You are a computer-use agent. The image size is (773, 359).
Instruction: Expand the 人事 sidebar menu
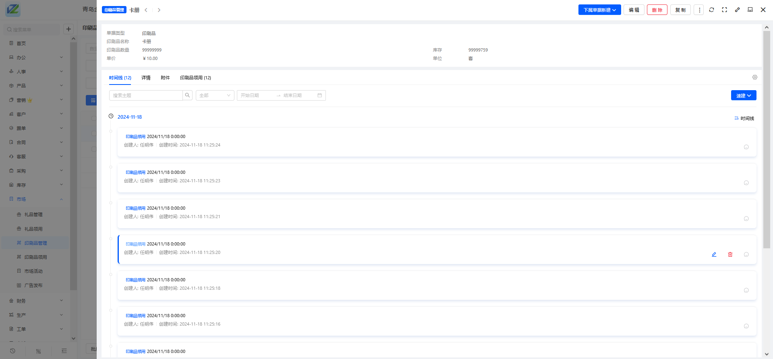[x=35, y=72]
